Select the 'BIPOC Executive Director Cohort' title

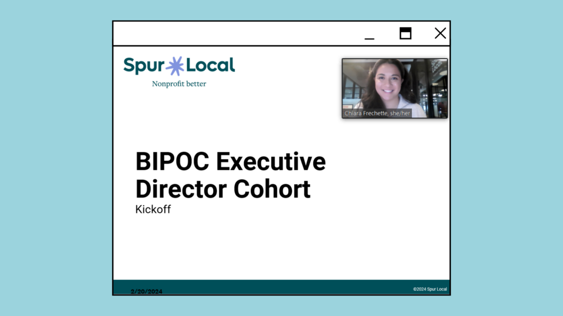pos(230,175)
